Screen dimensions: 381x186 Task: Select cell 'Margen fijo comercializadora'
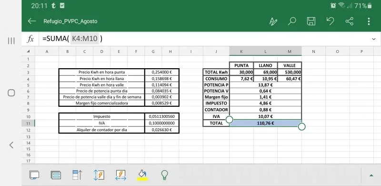pos(102,103)
